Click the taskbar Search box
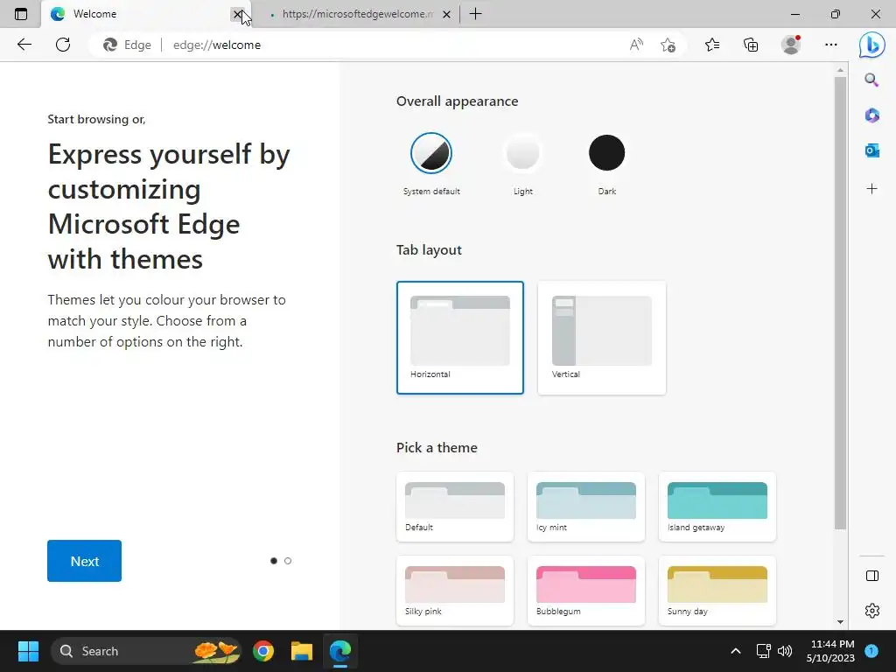The height and width of the screenshot is (672, 896). 146,651
